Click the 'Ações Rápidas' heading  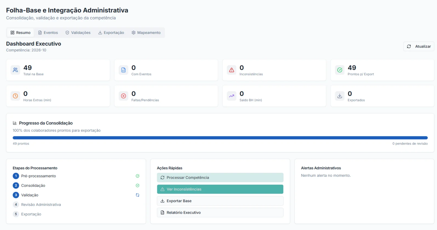tap(170, 168)
